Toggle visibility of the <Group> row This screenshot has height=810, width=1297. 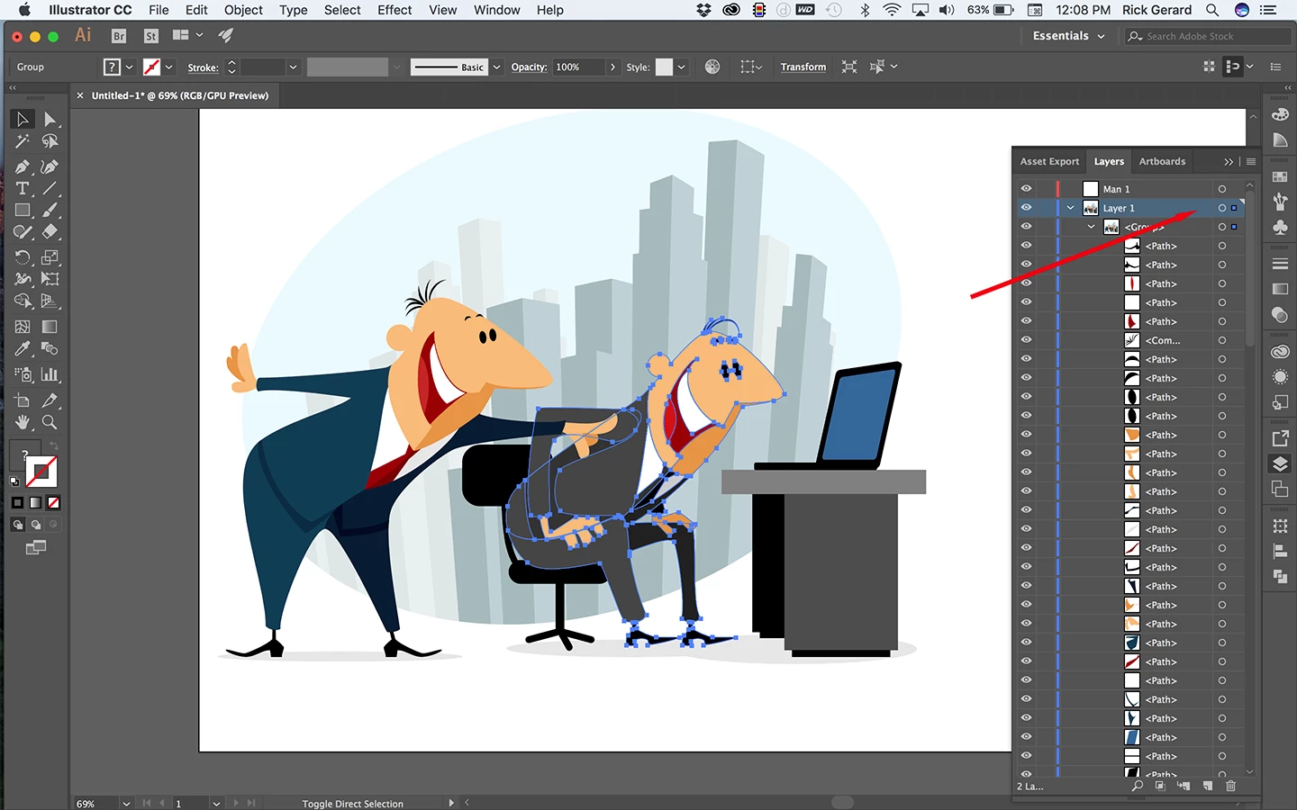1026,227
